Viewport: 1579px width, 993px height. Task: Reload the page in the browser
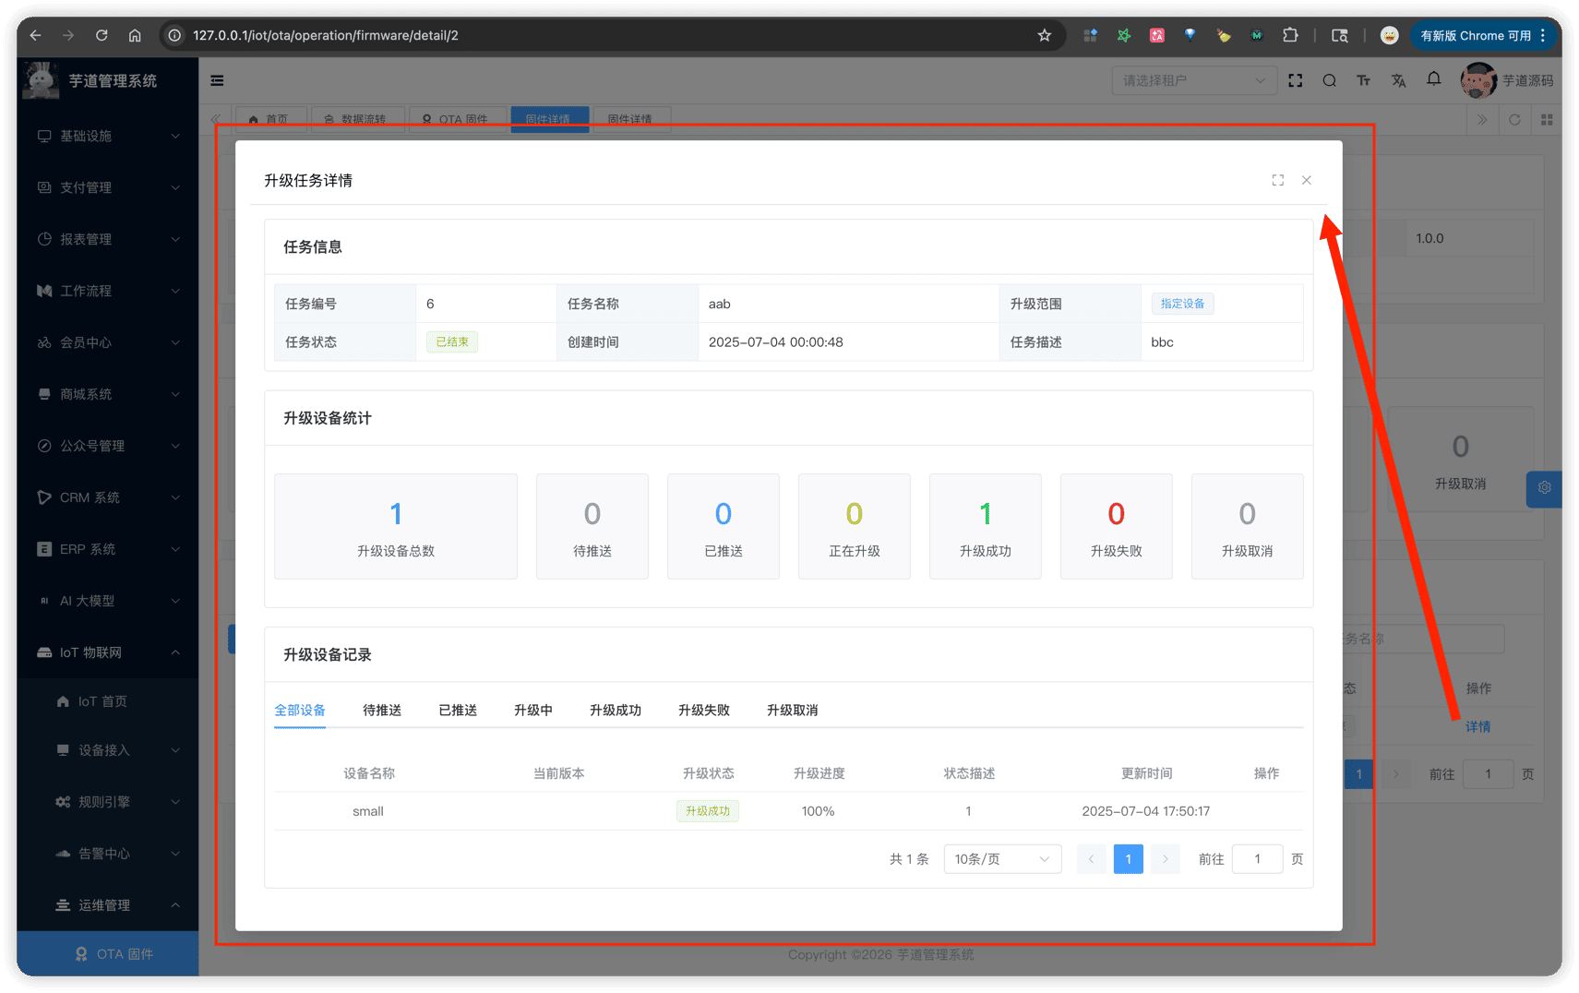(102, 35)
